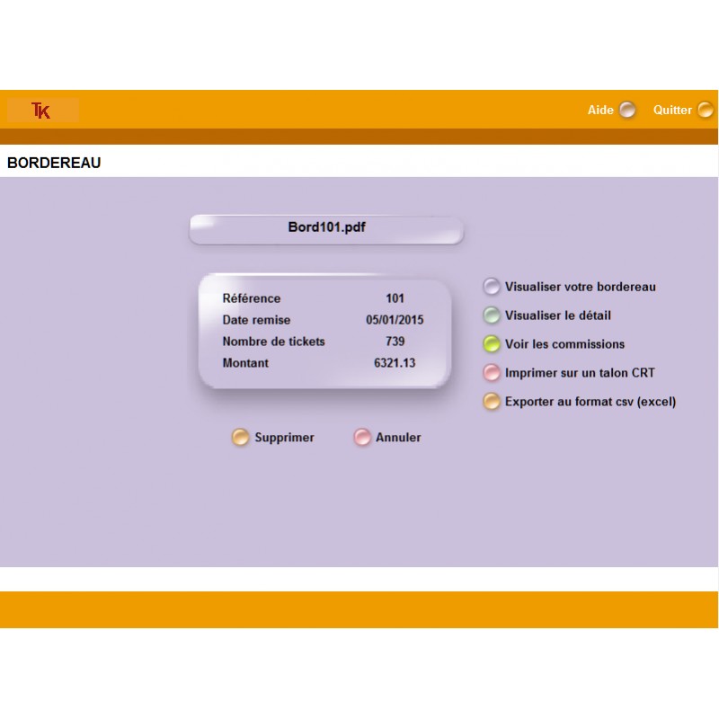Click the lavender ball for Visualiser votre bordereau

point(492,287)
